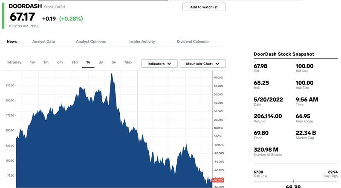Click the Add to watchlist button
Image resolution: width=341 pixels, height=188 pixels.
click(204, 7)
